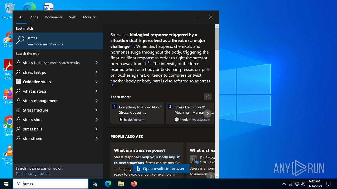
Task: Click the tray icon left of network
Action: (x=290, y=184)
